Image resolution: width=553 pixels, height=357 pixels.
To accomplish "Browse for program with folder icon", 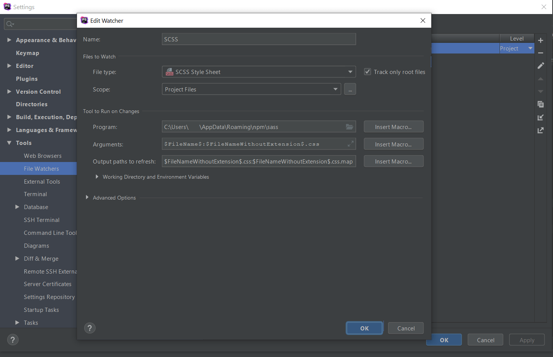I will coord(349,127).
